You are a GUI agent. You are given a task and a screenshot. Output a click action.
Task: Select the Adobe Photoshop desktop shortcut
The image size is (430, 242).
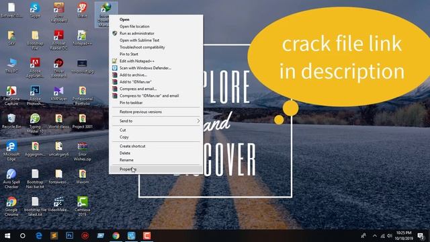pos(35,95)
